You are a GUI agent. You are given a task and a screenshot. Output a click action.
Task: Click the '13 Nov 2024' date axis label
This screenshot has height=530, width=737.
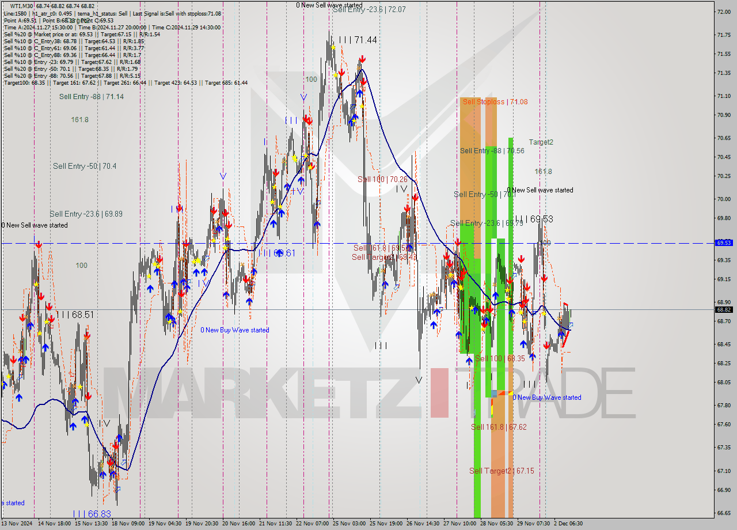tap(17, 524)
